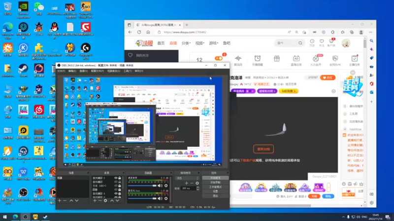
Task: Click orange reload button on video player
Action: click(x=263, y=149)
